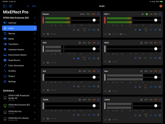Collapse the IOS card with minus circle
The height and width of the screenshot is (124, 165).
98,71
